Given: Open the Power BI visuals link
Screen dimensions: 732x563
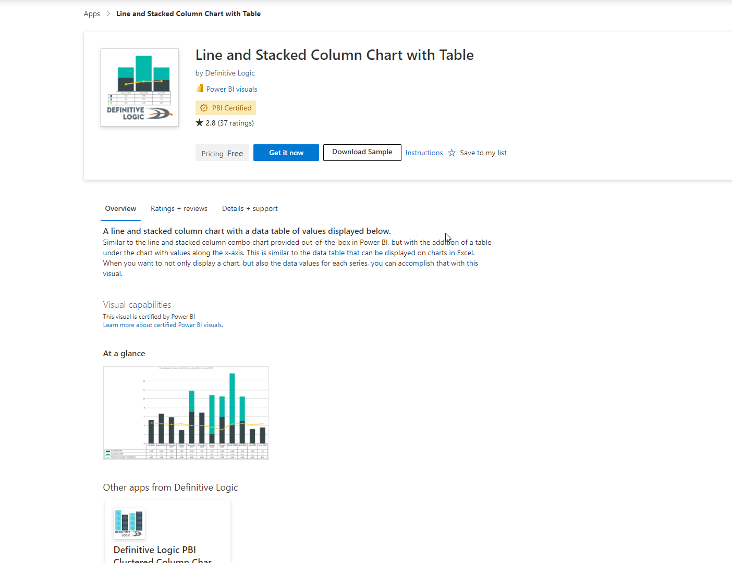Looking at the screenshot, I should point(231,89).
